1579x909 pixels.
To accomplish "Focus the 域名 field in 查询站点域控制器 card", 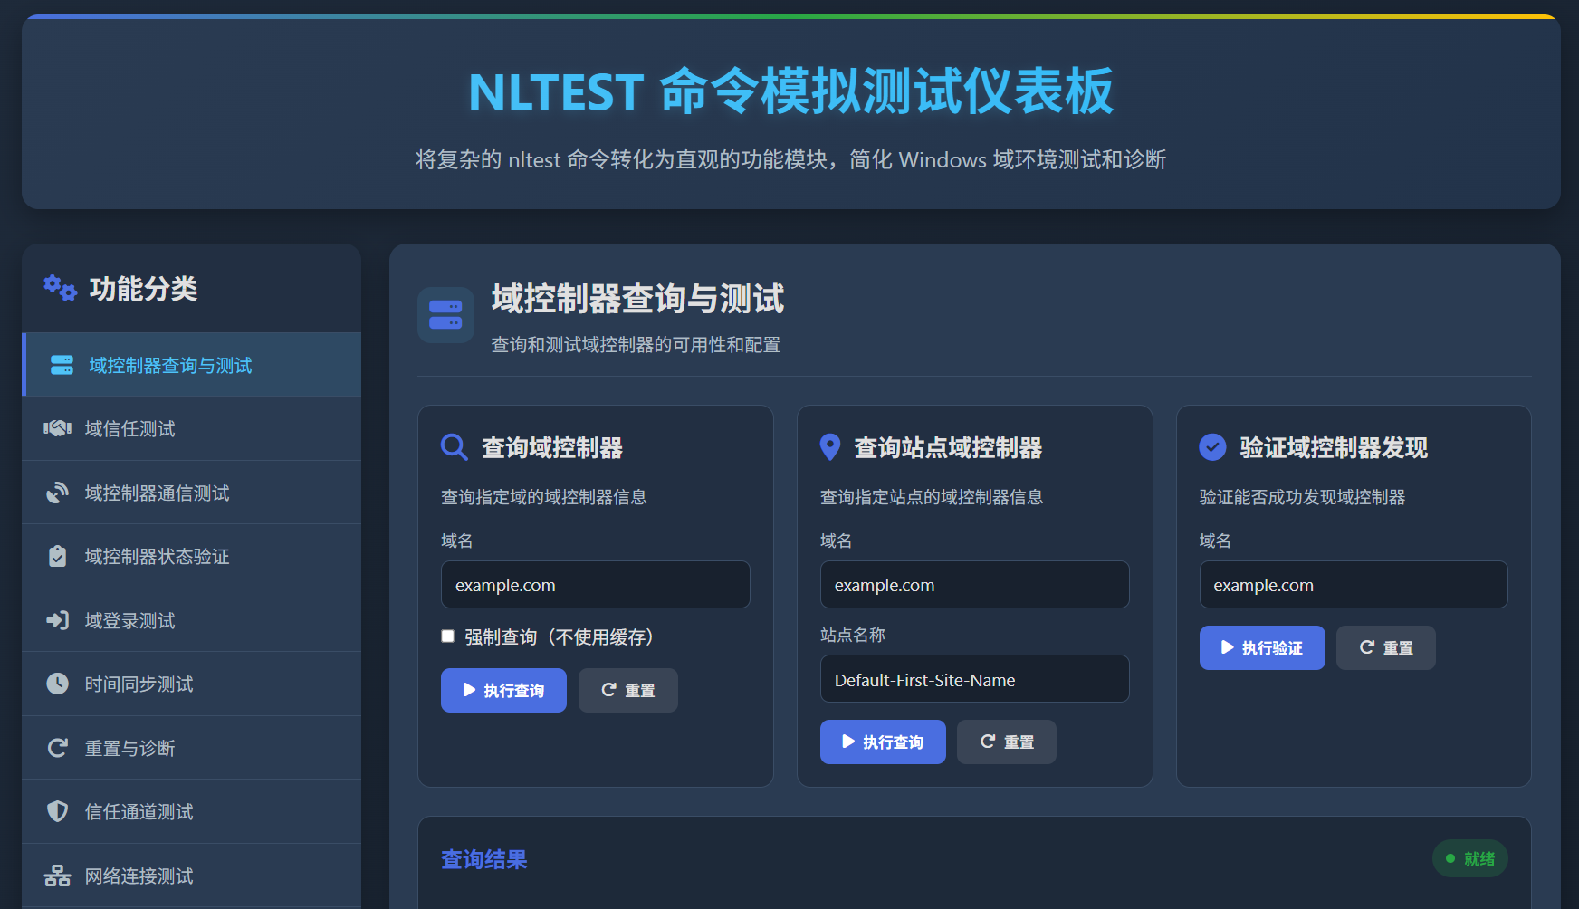I will tap(975, 585).
